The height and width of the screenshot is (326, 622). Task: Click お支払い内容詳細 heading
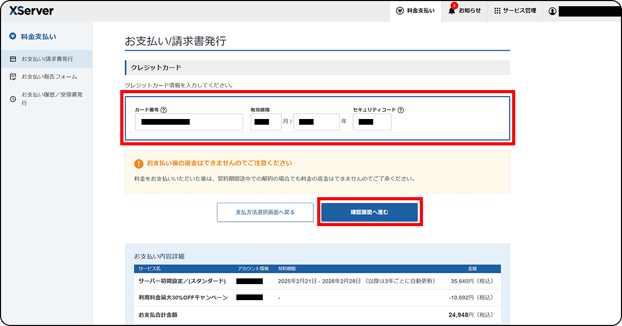(x=159, y=256)
